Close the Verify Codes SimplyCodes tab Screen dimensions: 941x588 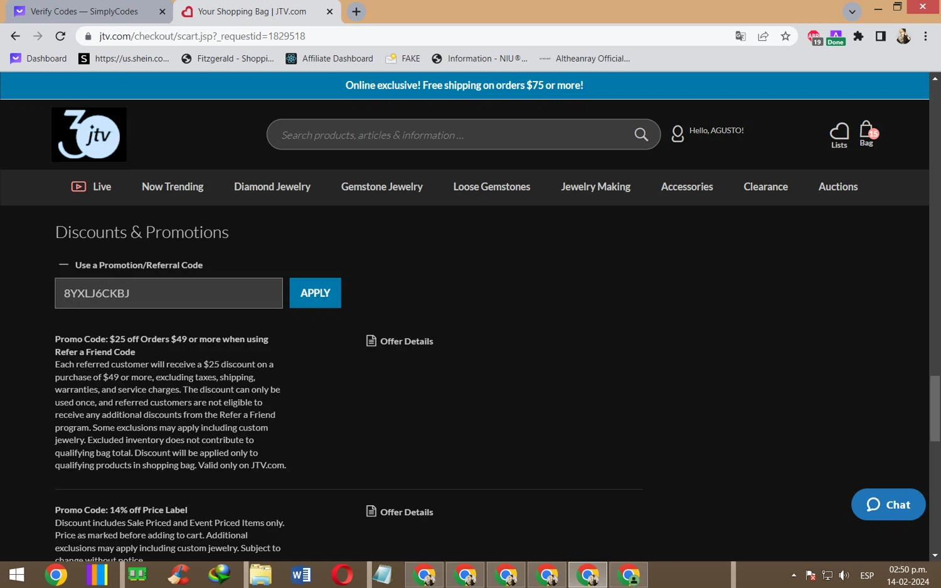(162, 11)
